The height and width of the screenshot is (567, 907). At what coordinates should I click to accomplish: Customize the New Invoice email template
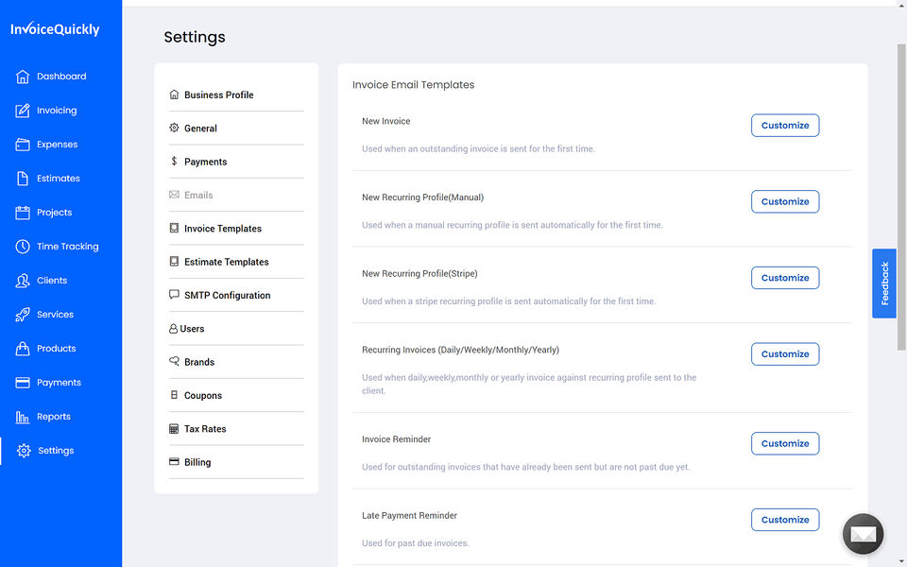pos(785,126)
